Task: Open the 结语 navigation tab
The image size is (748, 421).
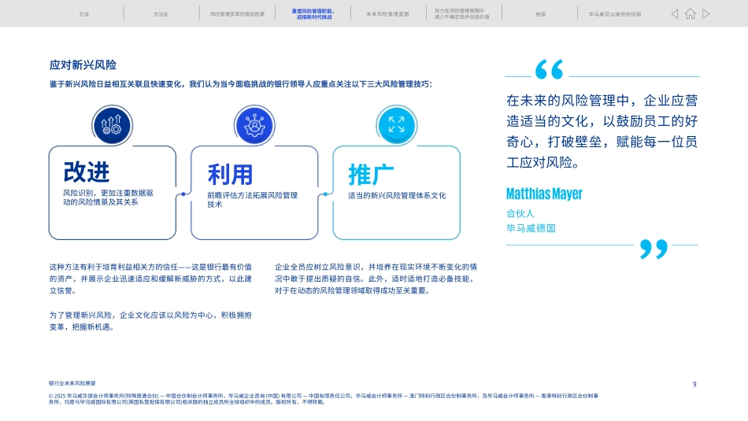Action: pos(540,14)
